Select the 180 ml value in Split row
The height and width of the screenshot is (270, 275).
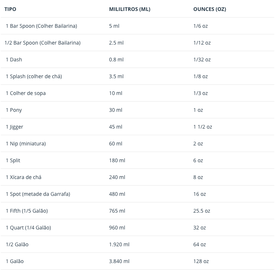pyautogui.click(x=117, y=160)
